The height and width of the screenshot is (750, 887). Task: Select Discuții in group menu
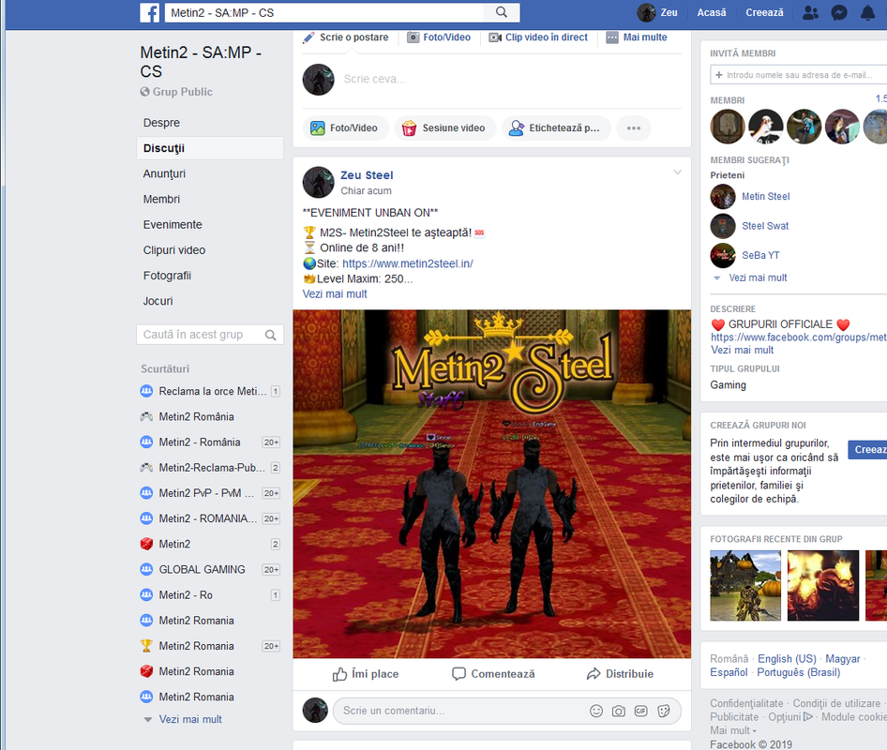(x=210, y=148)
